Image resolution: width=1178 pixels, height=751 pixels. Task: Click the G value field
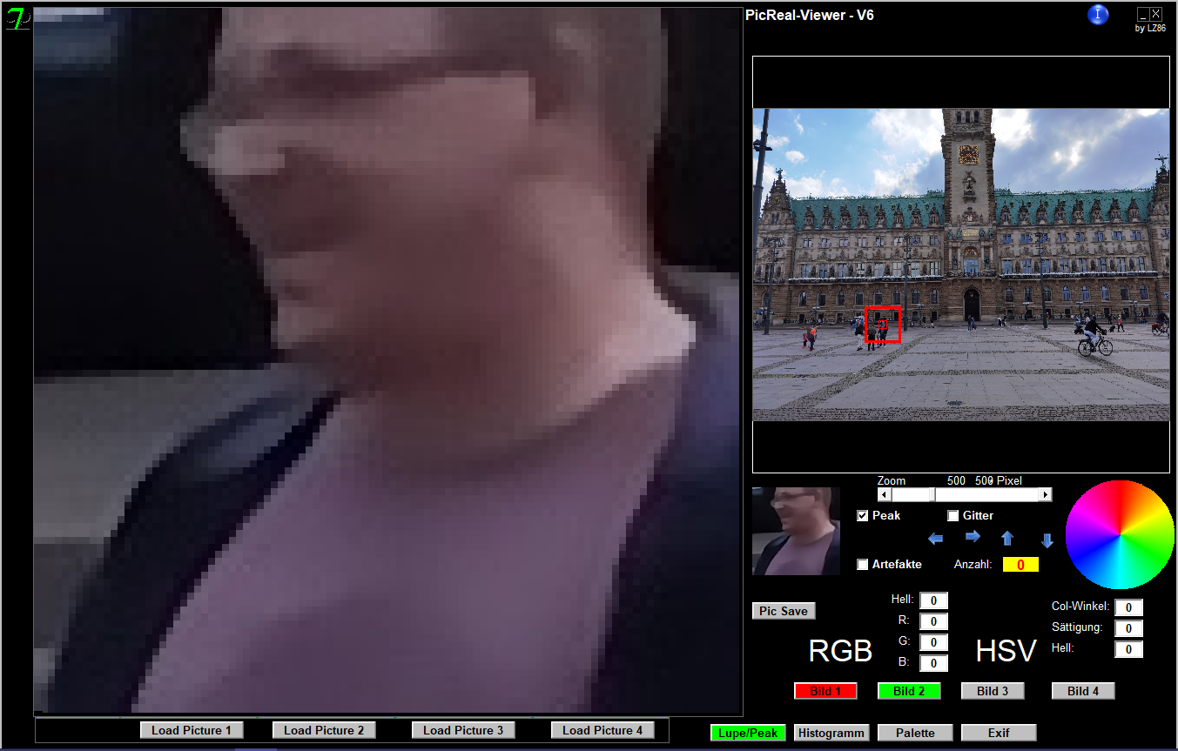coord(933,642)
